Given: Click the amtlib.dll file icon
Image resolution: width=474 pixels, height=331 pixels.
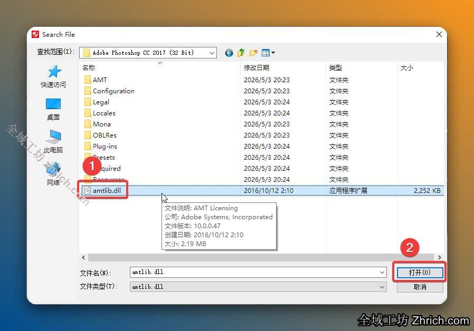Looking at the screenshot, I should coord(88,191).
